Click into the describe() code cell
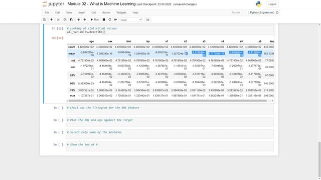This screenshot has height=180, width=321. coord(170,30)
